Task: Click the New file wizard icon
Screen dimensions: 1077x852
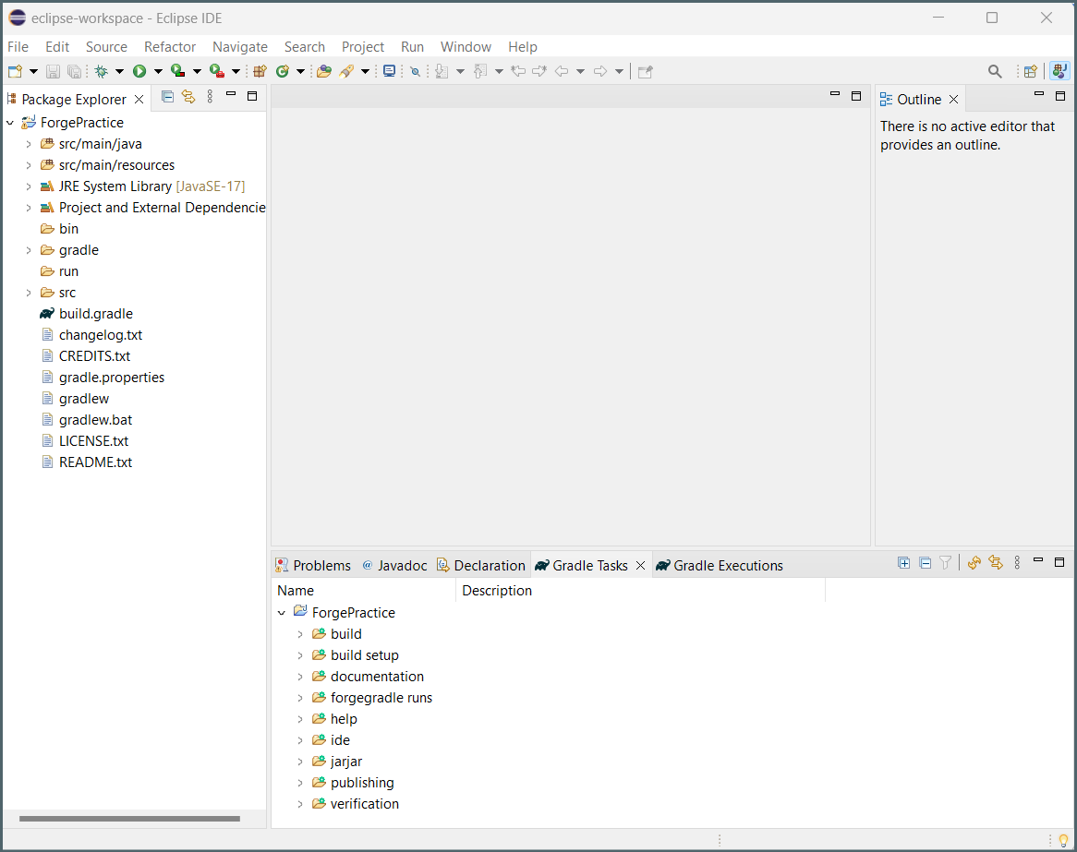Action: point(15,71)
